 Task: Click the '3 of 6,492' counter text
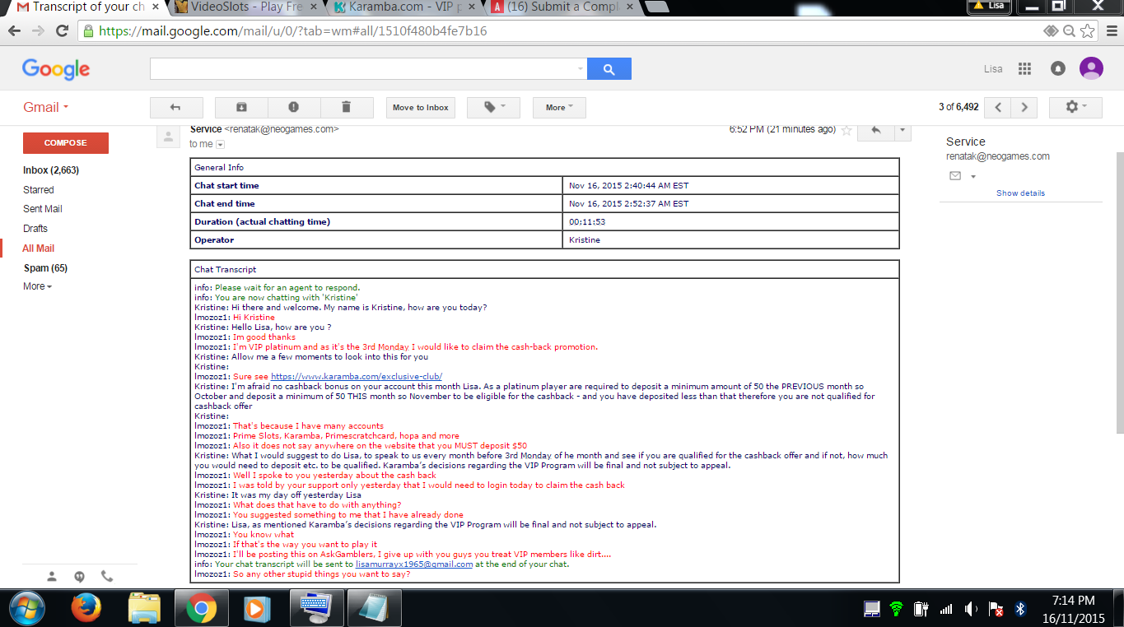pyautogui.click(x=958, y=108)
